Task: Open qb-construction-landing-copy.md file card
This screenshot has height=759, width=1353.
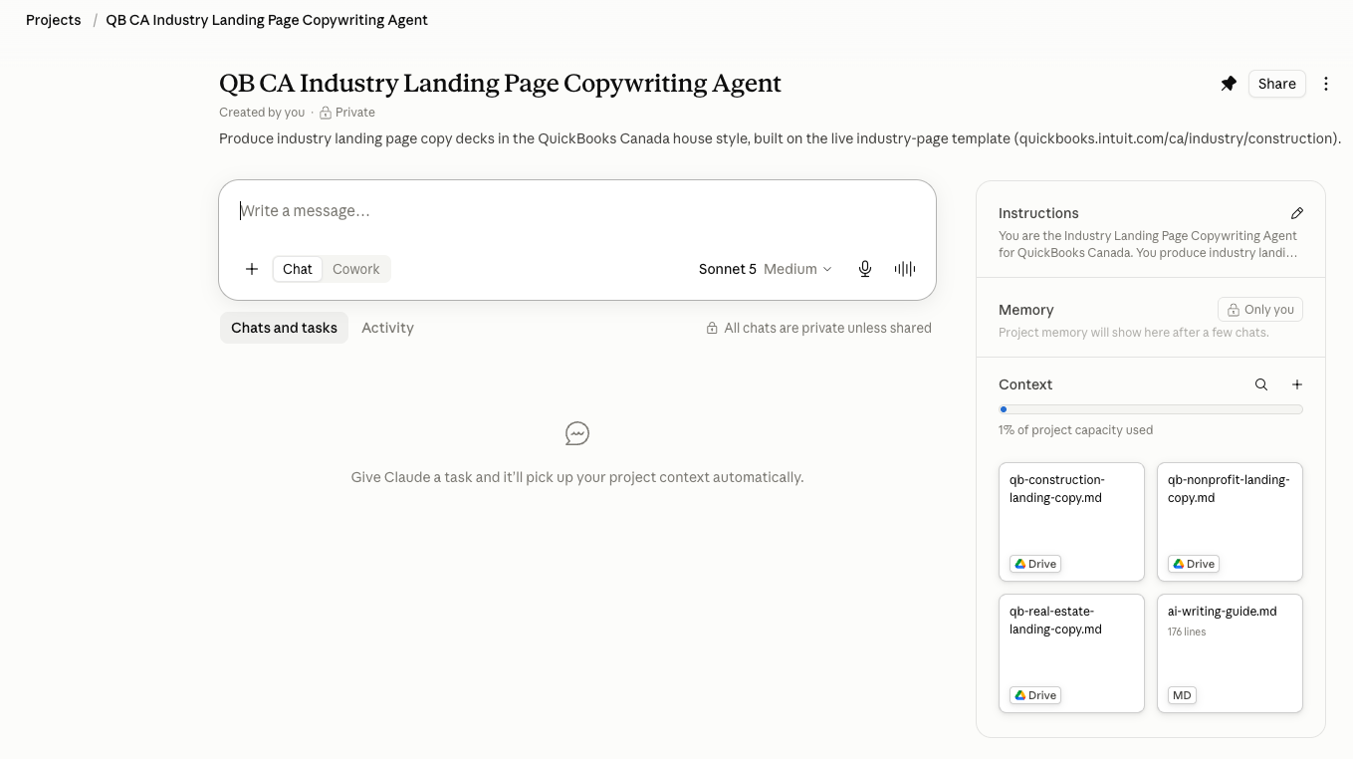Action: [x=1071, y=522]
